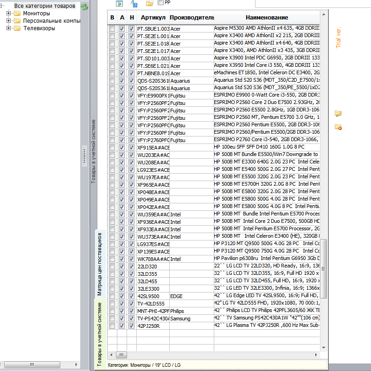
Task: Click the EDGE manufacturer cell
Action: click(x=192, y=296)
